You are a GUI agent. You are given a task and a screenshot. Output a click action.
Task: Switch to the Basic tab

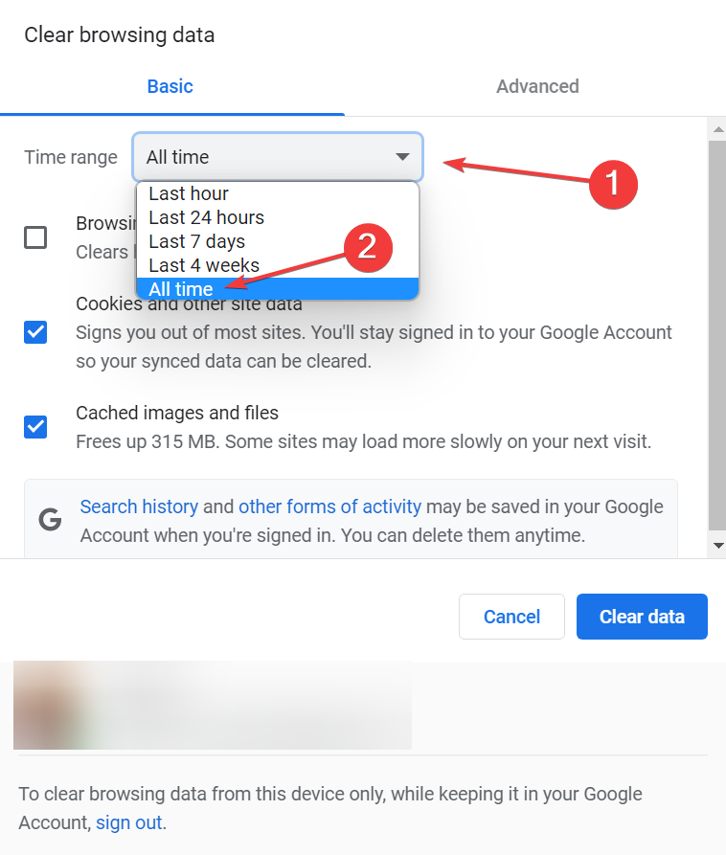170,86
